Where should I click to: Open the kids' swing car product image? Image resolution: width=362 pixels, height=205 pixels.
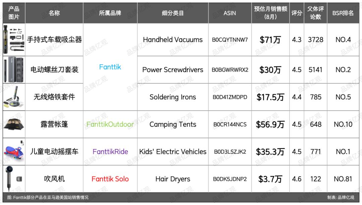pyautogui.click(x=14, y=151)
